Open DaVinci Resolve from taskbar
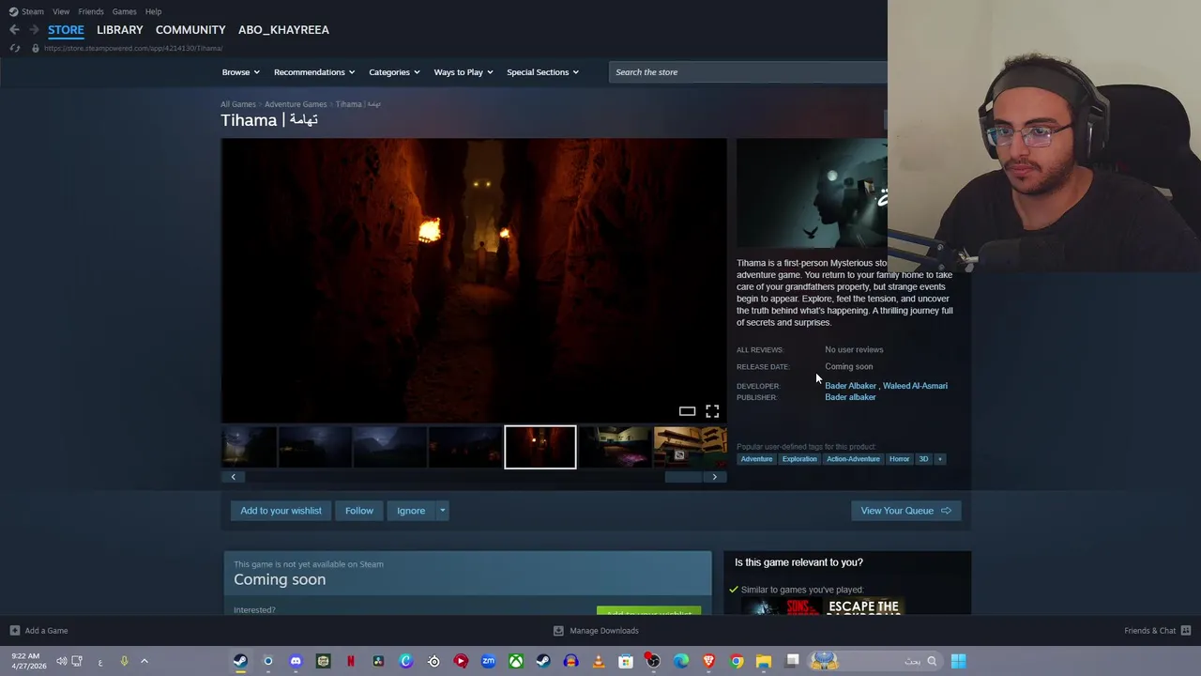1201x676 pixels. point(378,661)
